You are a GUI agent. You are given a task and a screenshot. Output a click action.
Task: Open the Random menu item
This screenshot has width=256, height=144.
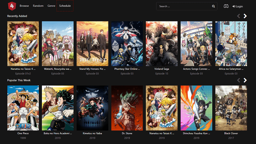pos(38,6)
